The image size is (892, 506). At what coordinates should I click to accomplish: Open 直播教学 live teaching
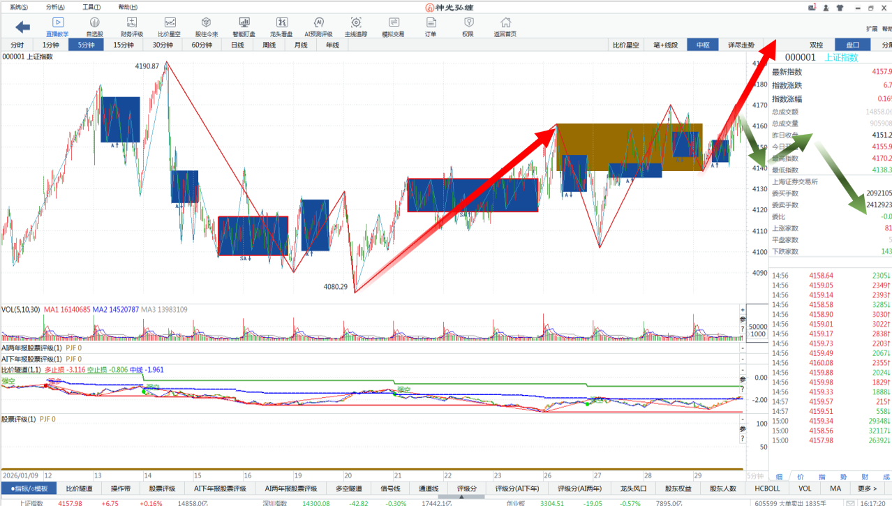click(57, 27)
